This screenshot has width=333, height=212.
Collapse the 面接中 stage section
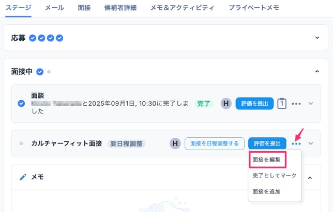pos(317,72)
